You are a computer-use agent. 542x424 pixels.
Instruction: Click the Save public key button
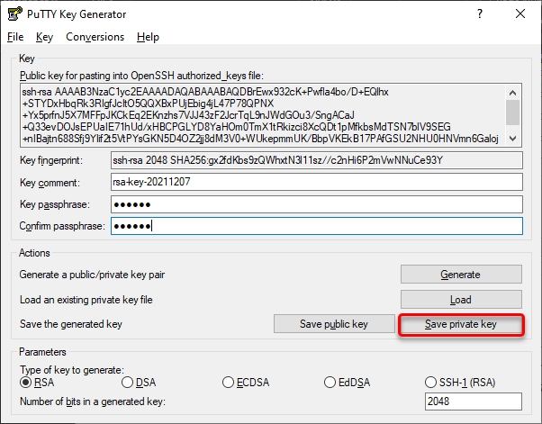coord(334,324)
